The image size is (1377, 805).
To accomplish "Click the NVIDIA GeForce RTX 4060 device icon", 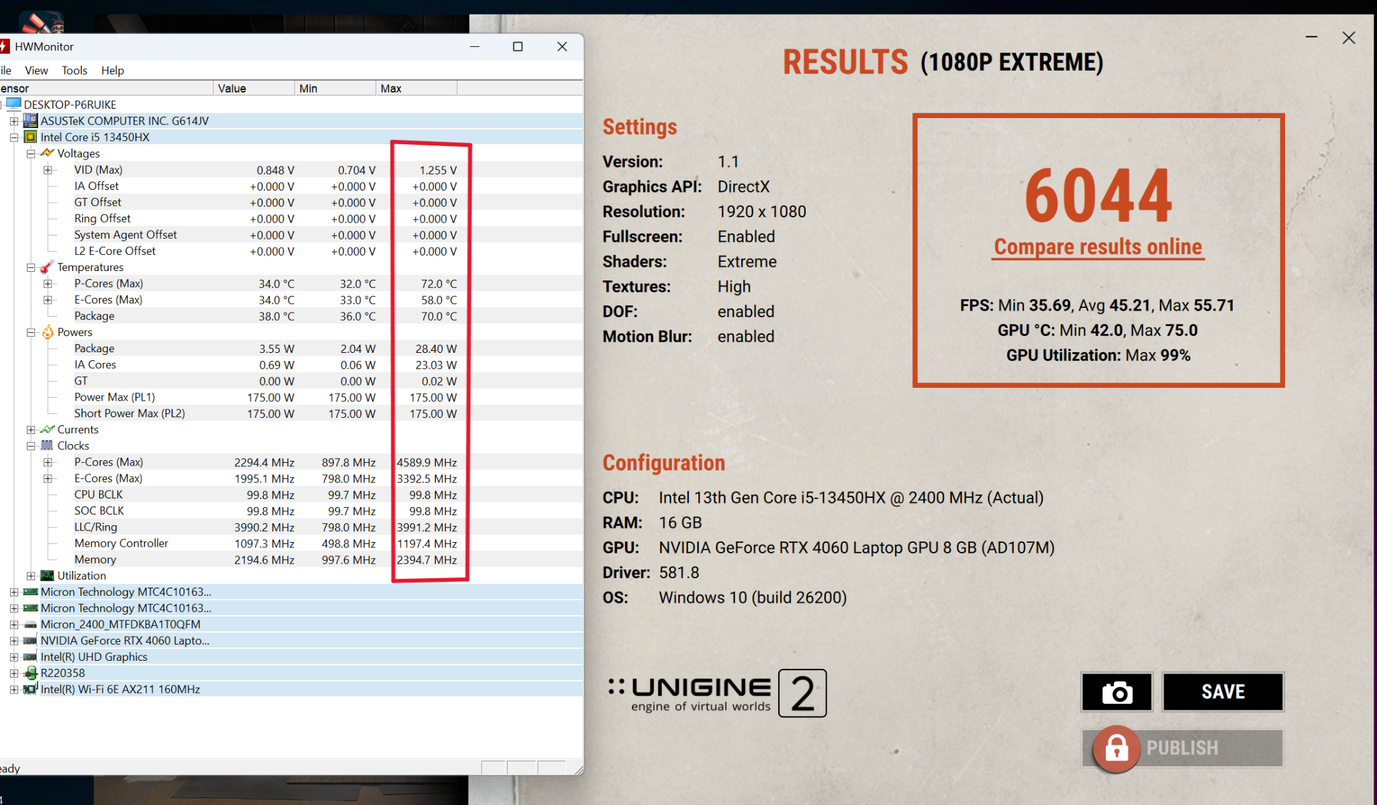I will pyautogui.click(x=30, y=641).
